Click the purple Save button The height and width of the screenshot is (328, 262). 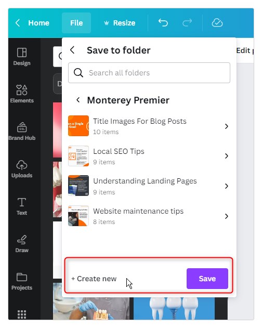(x=207, y=279)
